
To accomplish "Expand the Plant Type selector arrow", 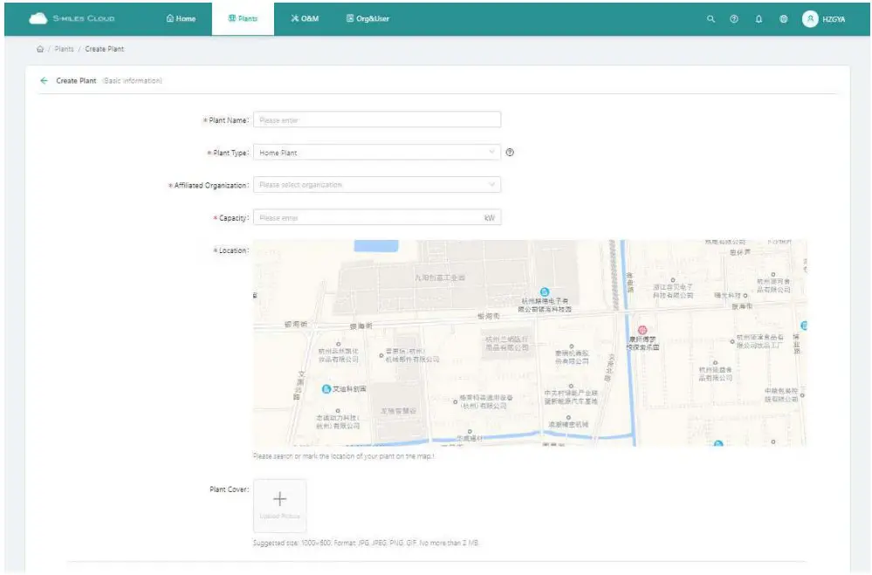I will click(491, 152).
